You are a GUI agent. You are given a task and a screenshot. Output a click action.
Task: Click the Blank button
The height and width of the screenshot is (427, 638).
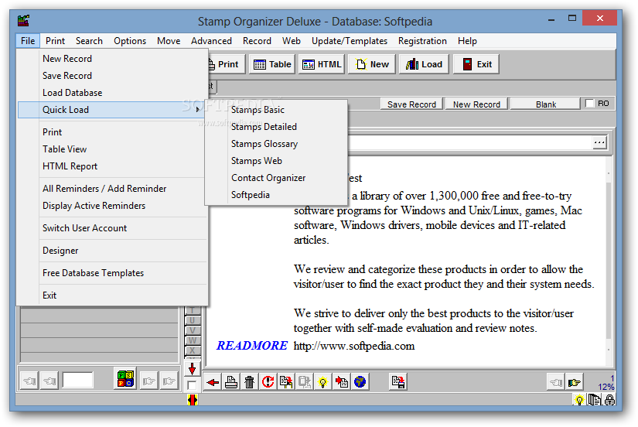click(x=546, y=104)
